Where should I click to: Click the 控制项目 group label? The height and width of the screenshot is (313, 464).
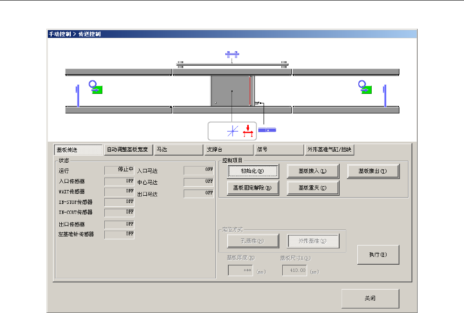[232, 160]
